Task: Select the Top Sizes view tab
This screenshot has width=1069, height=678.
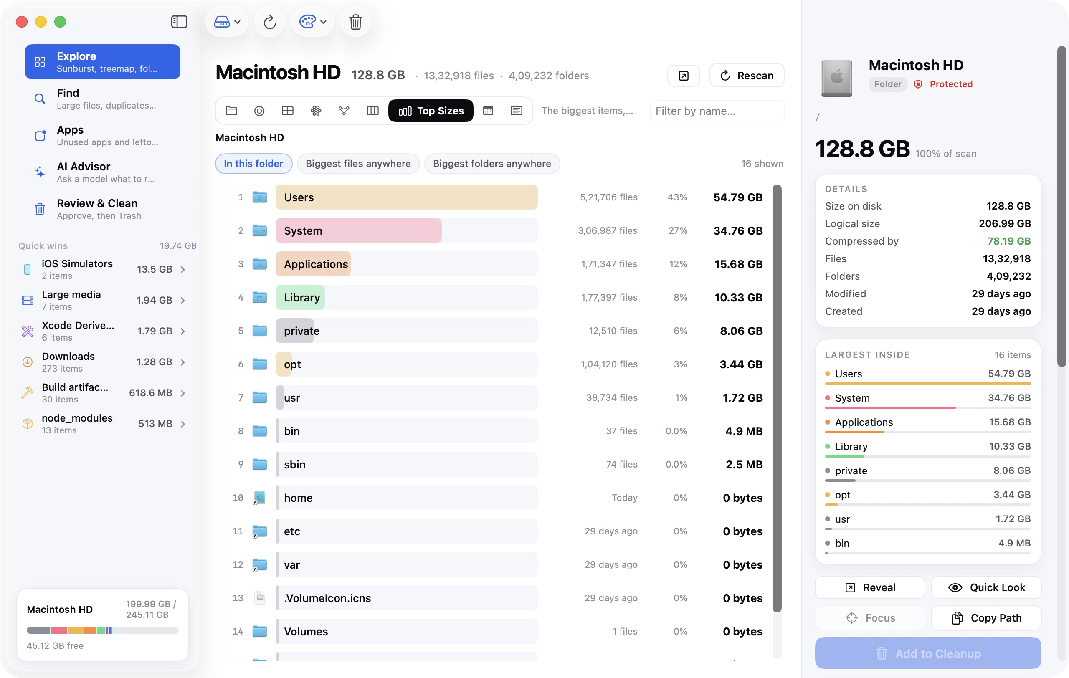Action: (431, 111)
